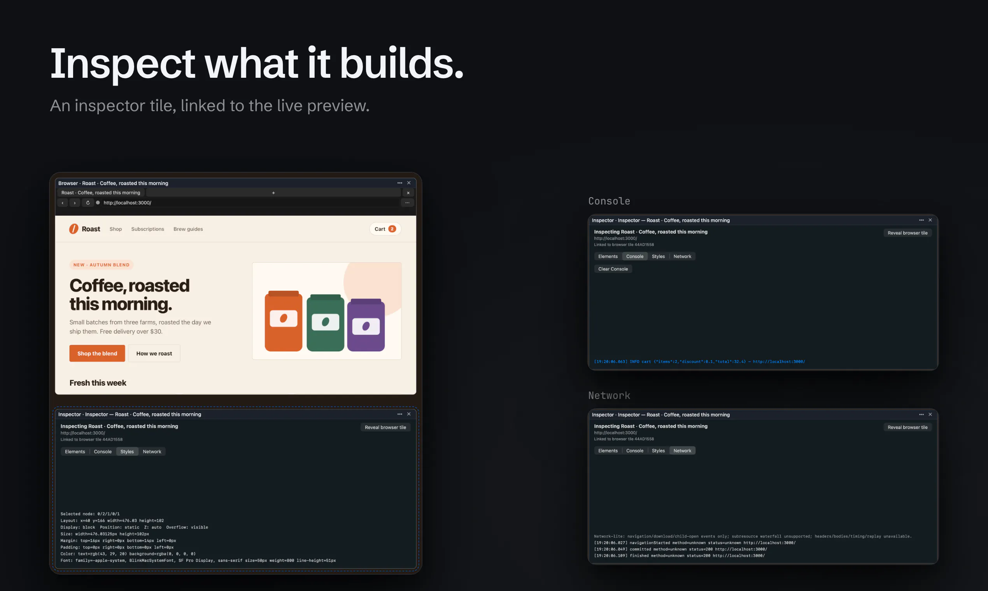
Task: Close the Roast browser tab with x
Action: [x=408, y=193]
